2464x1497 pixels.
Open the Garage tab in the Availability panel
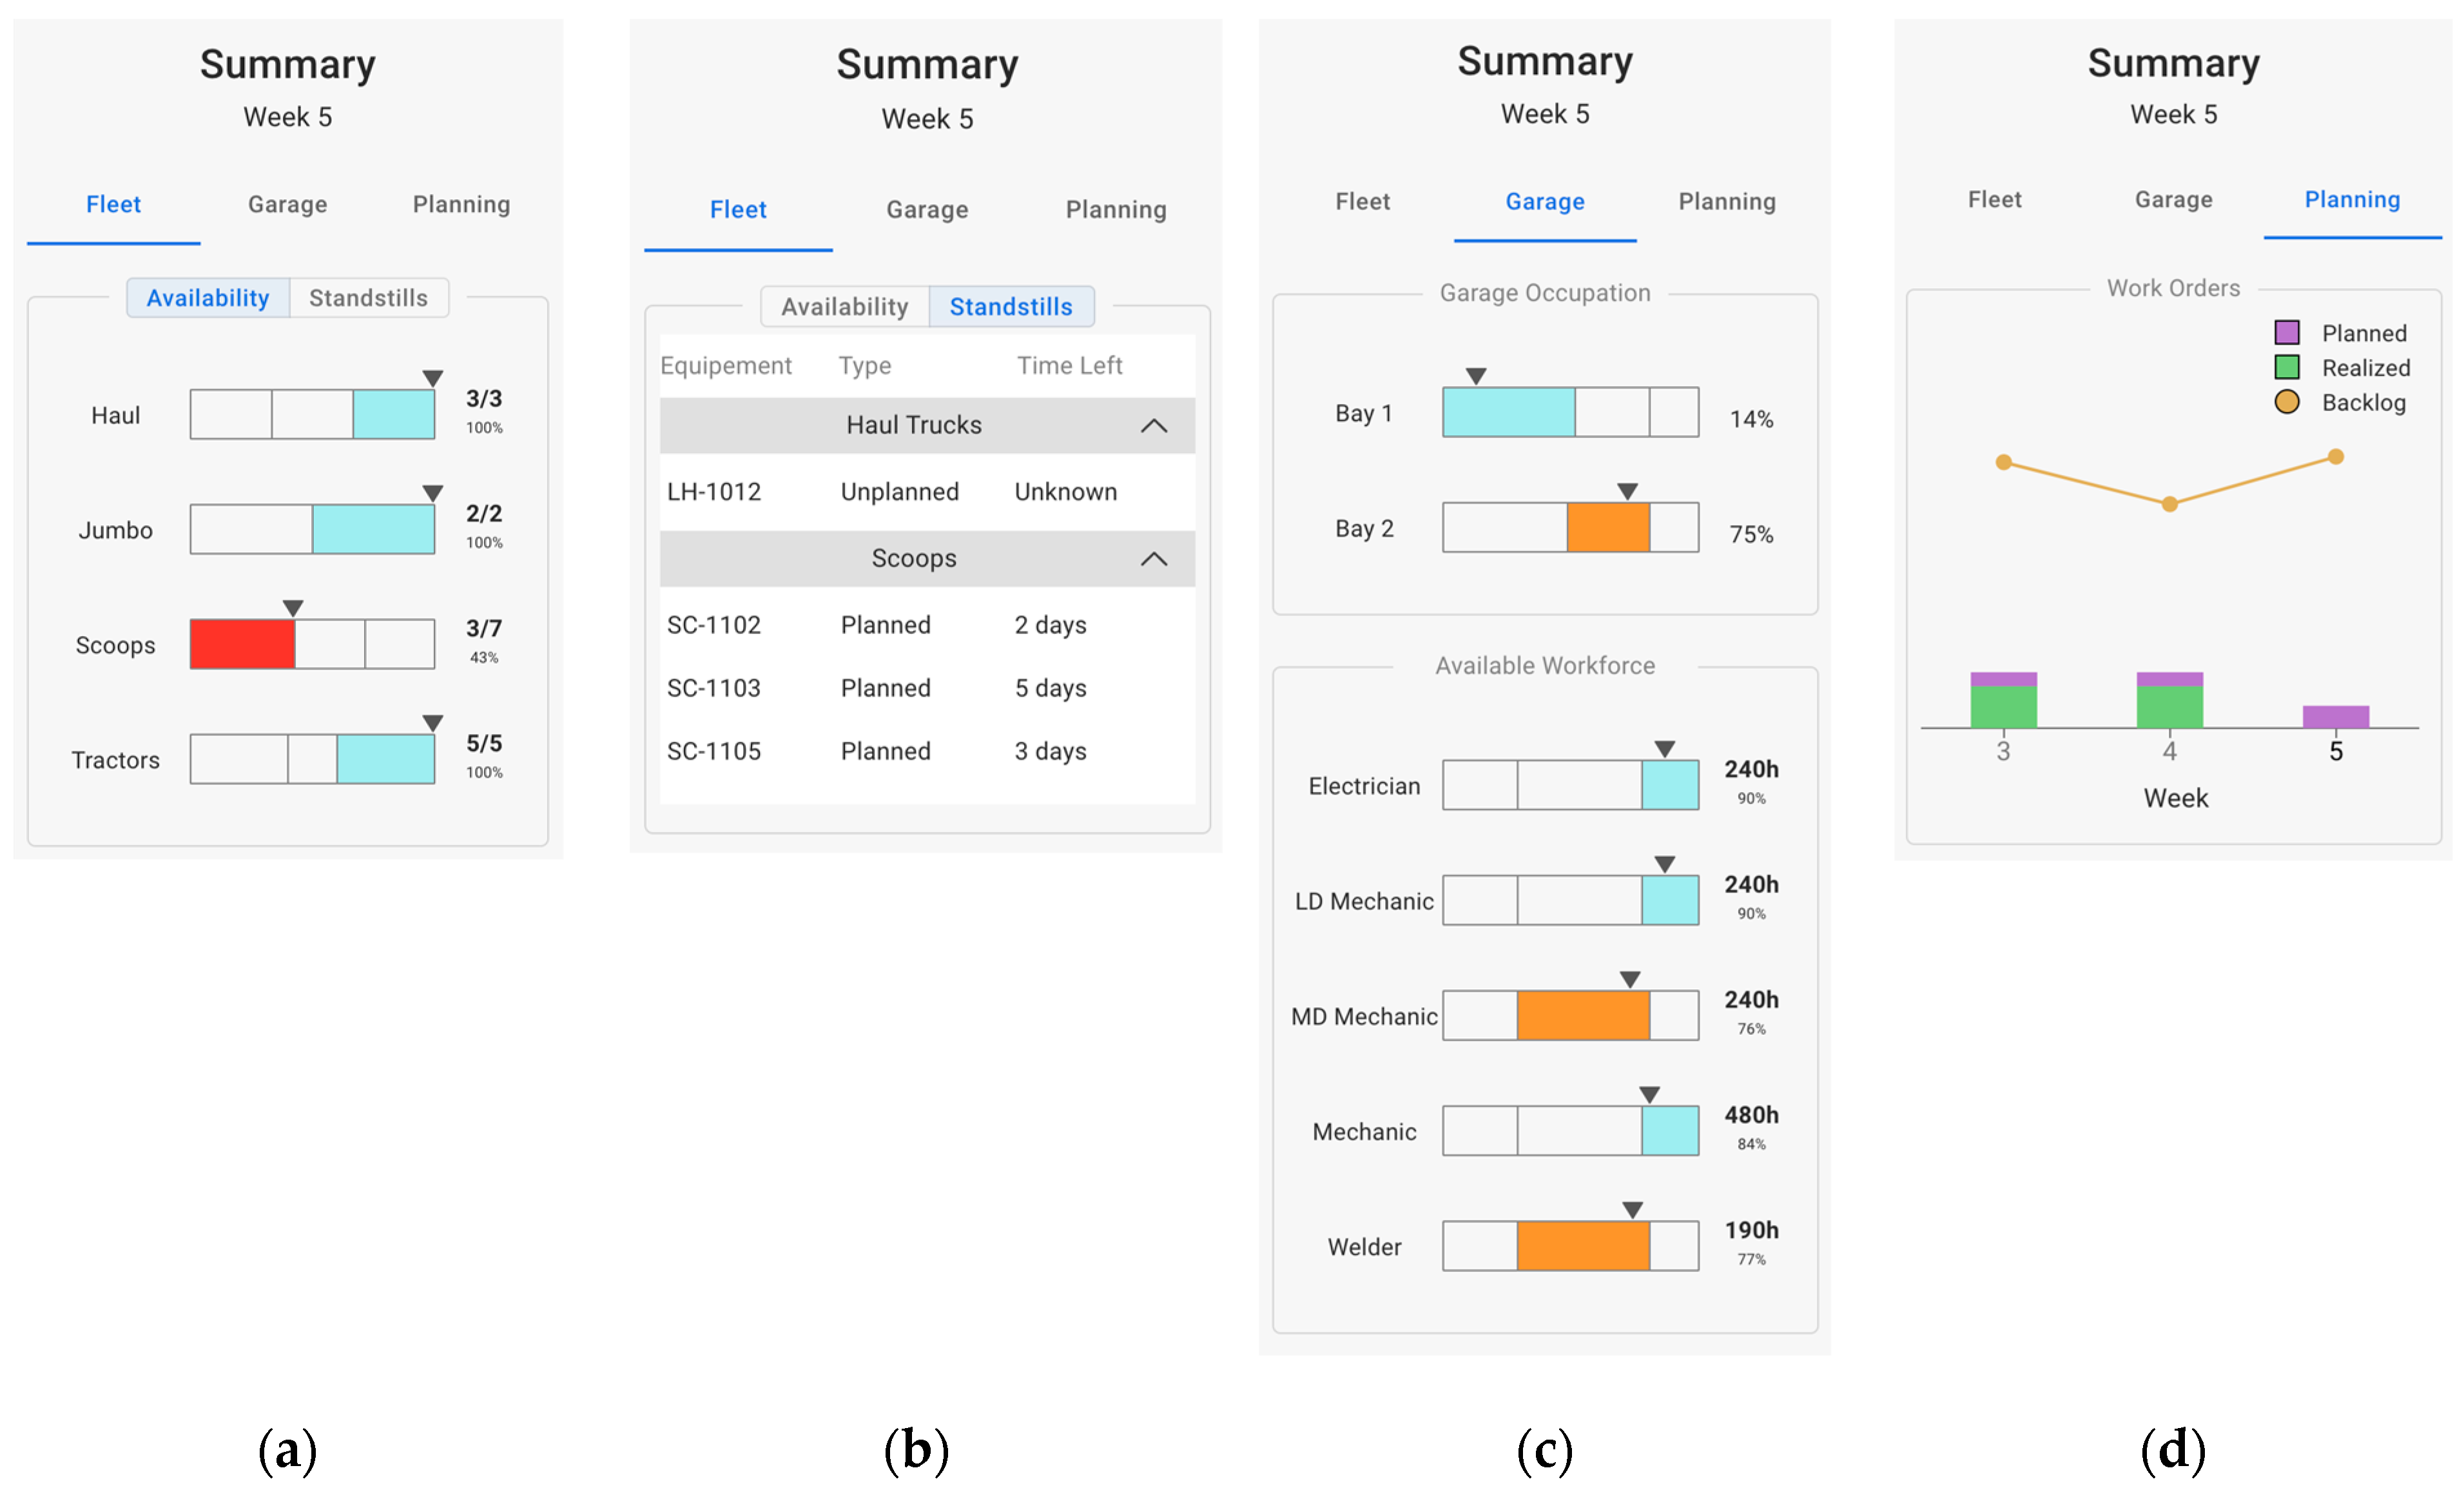pyautogui.click(x=287, y=205)
